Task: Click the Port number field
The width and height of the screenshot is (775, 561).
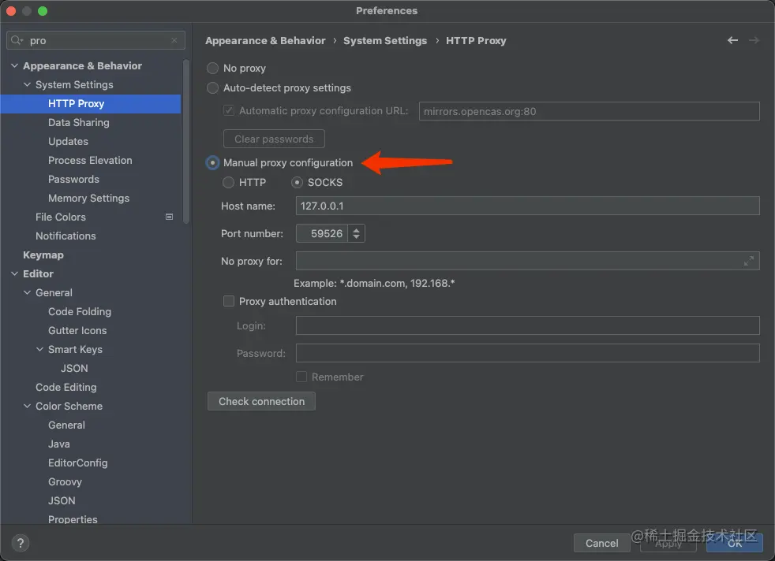Action: (x=322, y=233)
